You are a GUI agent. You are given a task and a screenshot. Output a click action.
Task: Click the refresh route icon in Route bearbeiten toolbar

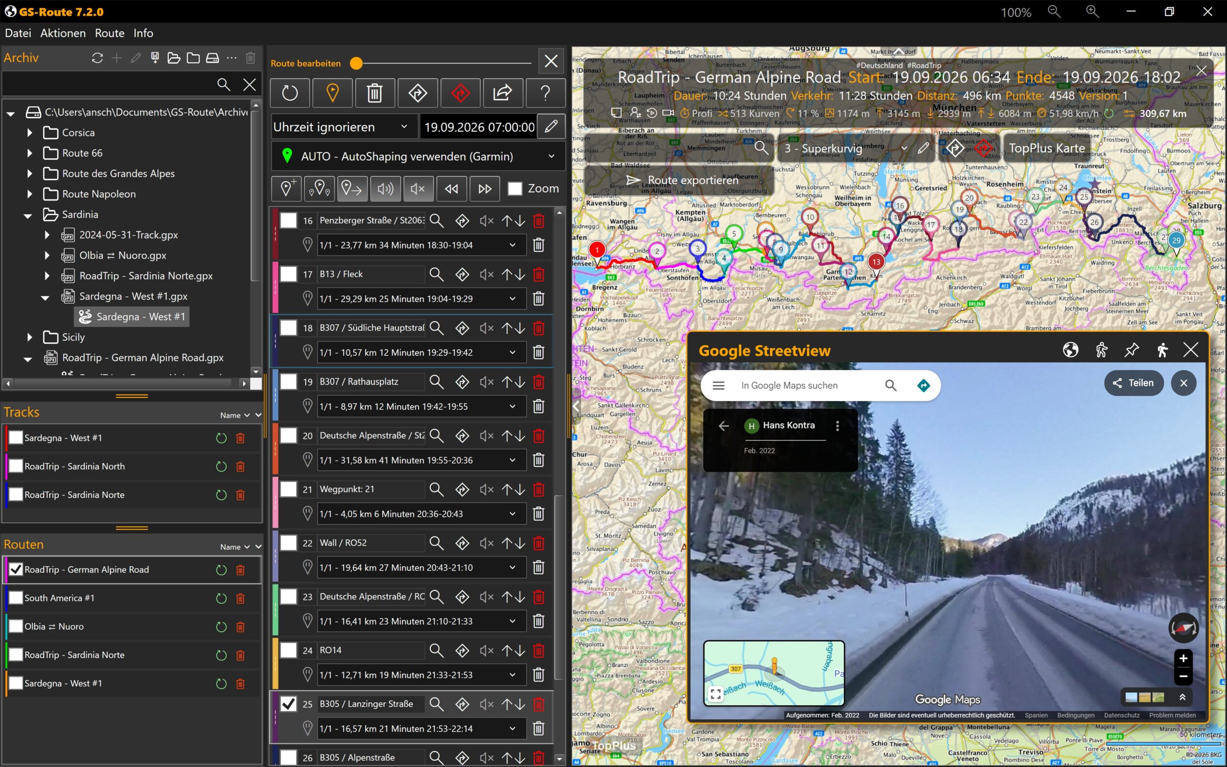[289, 93]
